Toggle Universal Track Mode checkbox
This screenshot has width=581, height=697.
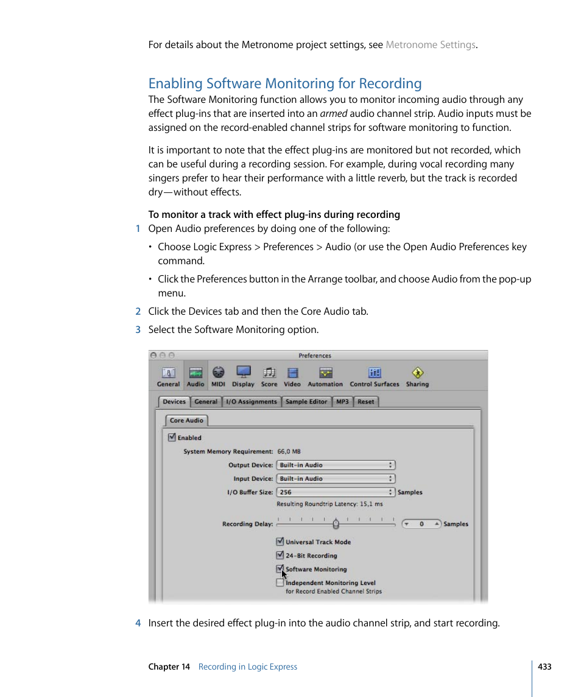(x=280, y=541)
